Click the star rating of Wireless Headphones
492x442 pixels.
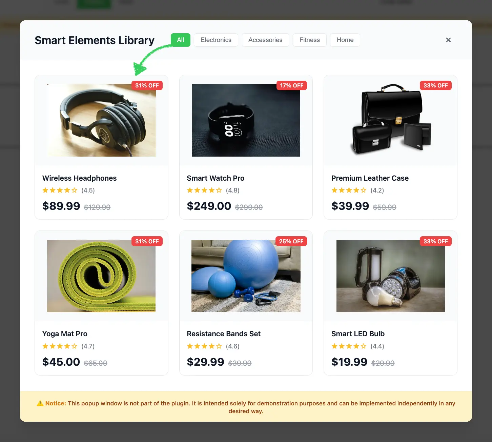click(60, 190)
